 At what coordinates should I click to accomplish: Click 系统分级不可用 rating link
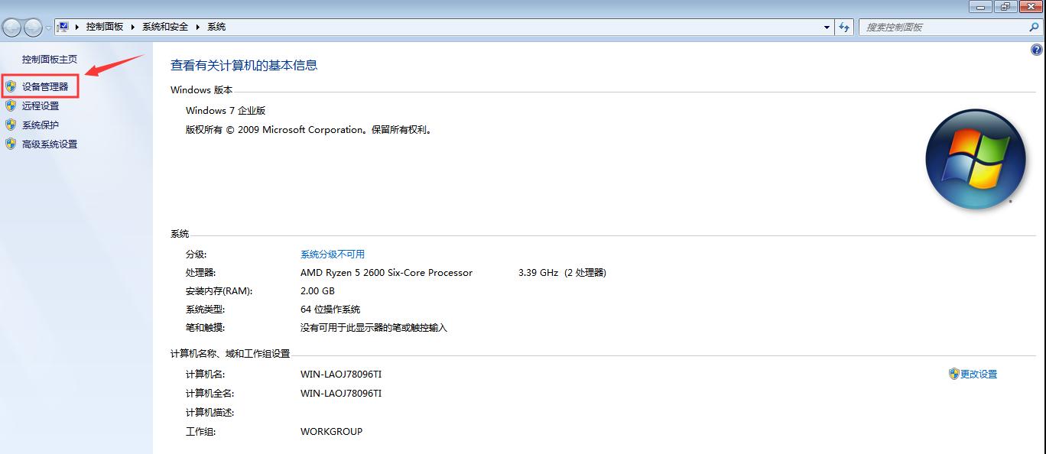333,254
